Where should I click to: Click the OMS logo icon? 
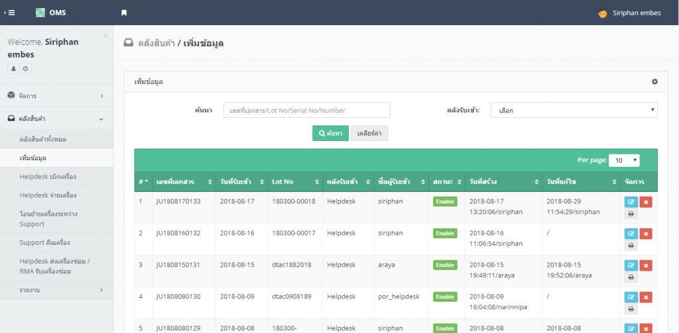(x=40, y=13)
